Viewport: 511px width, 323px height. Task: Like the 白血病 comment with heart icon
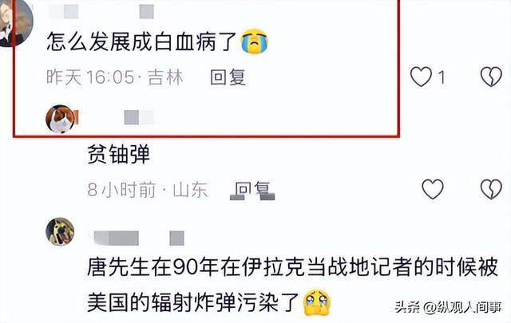pyautogui.click(x=421, y=77)
